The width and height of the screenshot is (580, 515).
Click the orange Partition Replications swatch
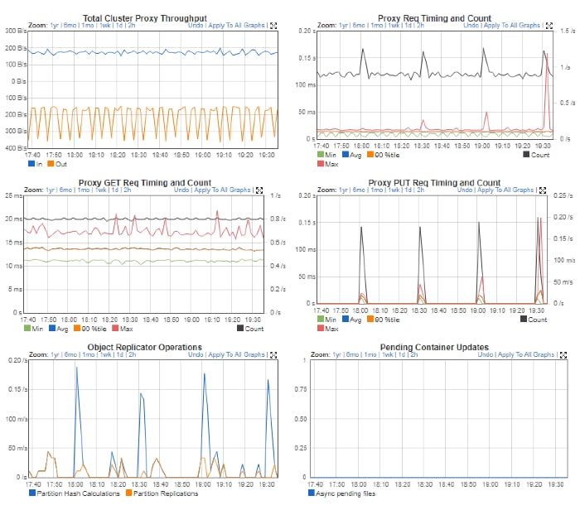(x=128, y=493)
